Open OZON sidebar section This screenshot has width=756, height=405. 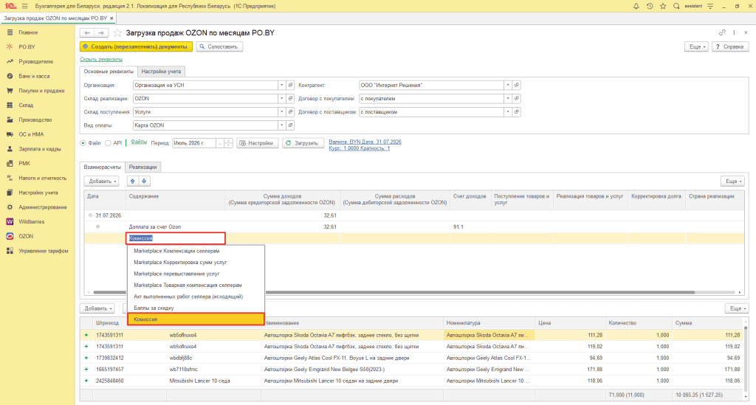click(x=26, y=236)
